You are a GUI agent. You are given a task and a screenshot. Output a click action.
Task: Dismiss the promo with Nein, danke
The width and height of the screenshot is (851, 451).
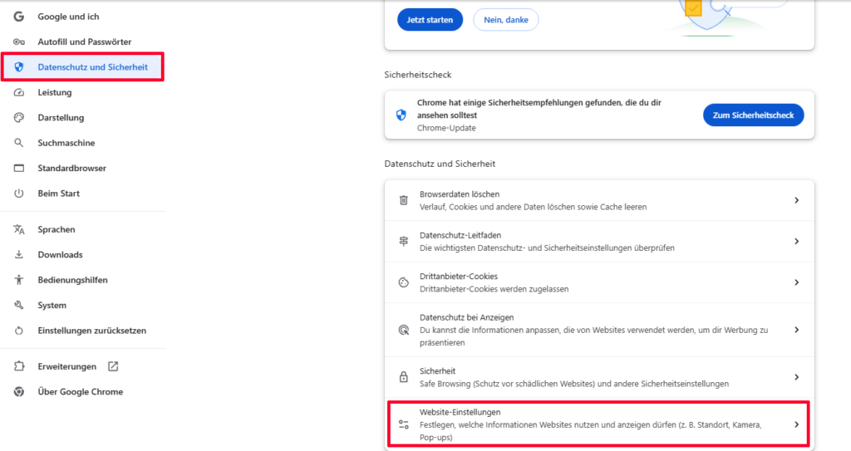(505, 19)
